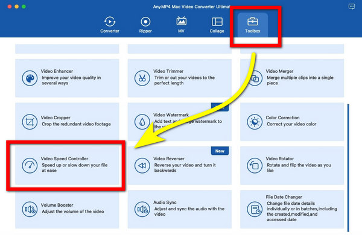Click the Ripper disc icon

(145, 22)
